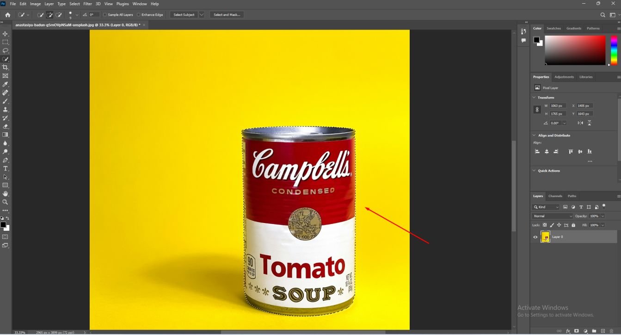Click Add Layer Mask icon

click(x=577, y=331)
